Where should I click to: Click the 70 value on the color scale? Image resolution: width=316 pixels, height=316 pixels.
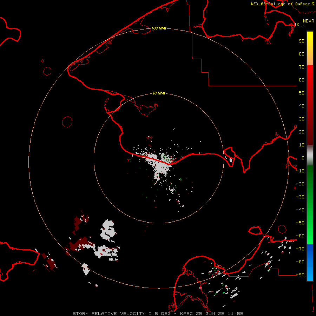click(302, 67)
